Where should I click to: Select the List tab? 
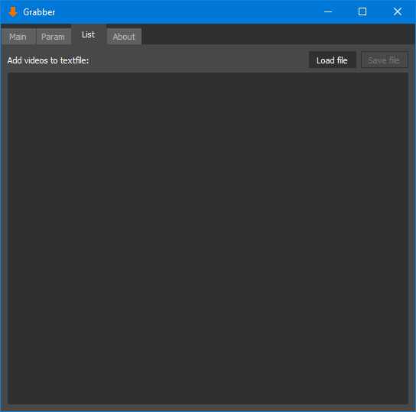[89, 34]
